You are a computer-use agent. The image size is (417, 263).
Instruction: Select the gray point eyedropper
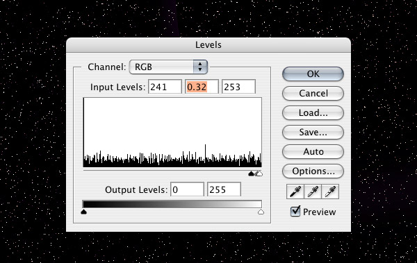(x=313, y=192)
